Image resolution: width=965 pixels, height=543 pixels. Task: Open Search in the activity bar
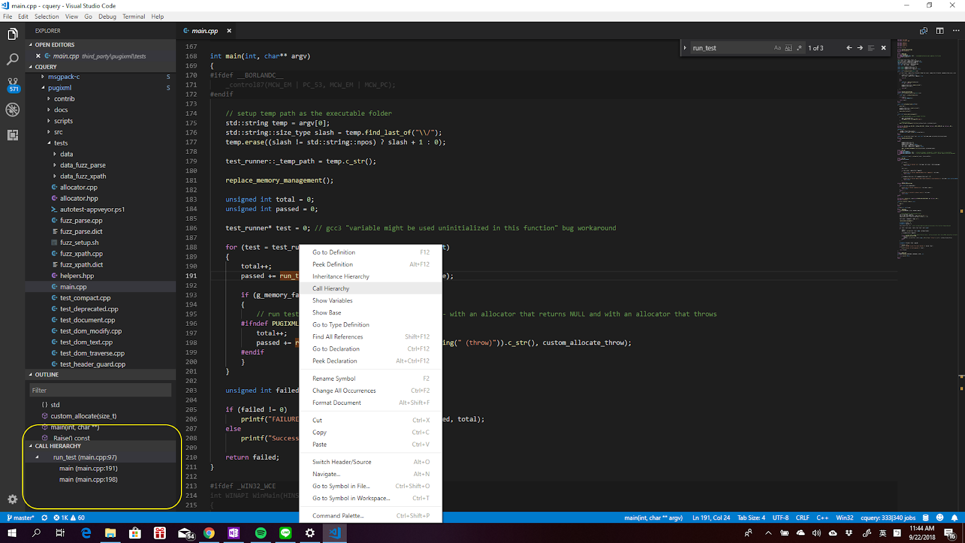pos(13,59)
